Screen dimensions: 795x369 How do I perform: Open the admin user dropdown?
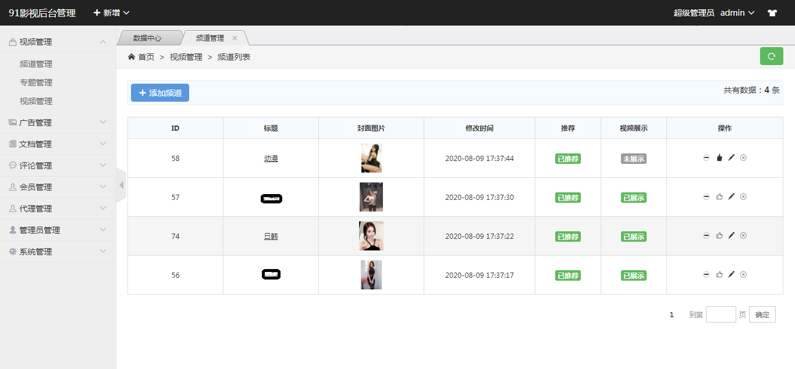coord(737,13)
